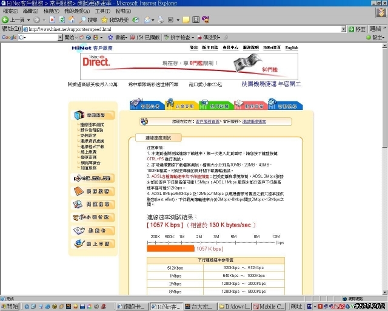Click the 連線速率測試 sidebar item
The image size is (388, 311).
point(92,125)
